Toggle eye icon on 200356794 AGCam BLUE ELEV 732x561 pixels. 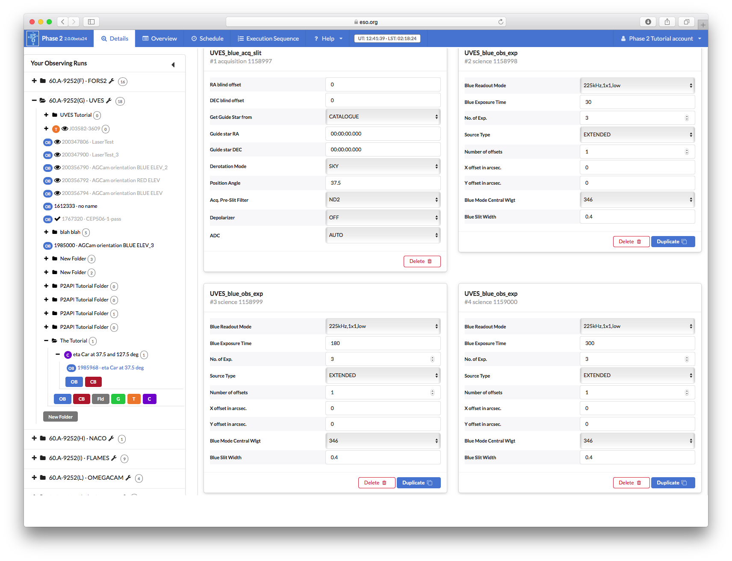[x=57, y=193]
